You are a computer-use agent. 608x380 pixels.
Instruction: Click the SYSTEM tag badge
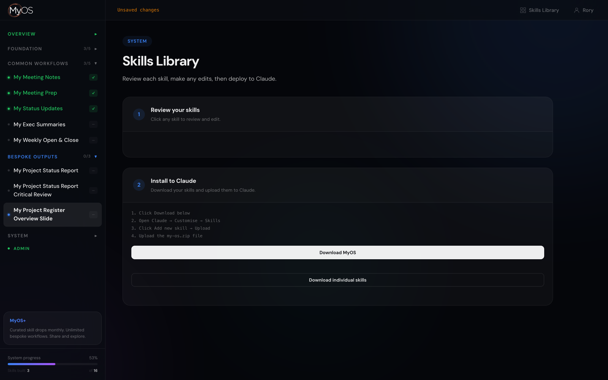pyautogui.click(x=137, y=41)
